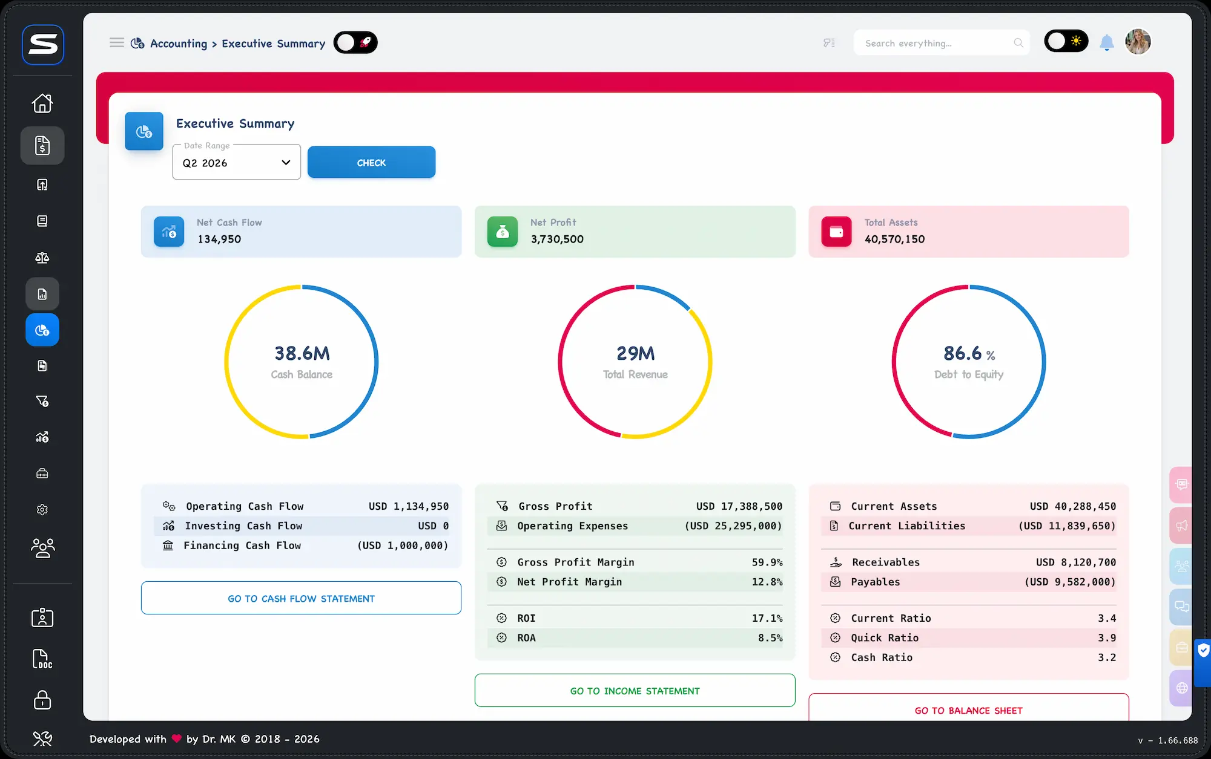
Task: Click the 86.6% Debt to Equity donut
Action: pyautogui.click(x=969, y=362)
